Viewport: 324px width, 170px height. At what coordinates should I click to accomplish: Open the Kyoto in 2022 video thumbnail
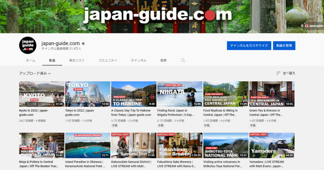pyautogui.click(x=42, y=94)
